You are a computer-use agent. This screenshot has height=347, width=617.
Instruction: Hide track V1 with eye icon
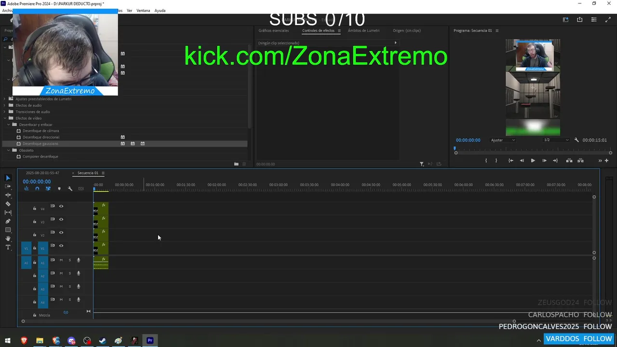[61, 246]
